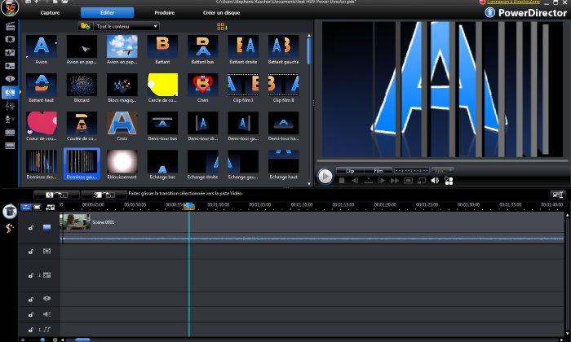Click the library view options icon

[x=221, y=26]
